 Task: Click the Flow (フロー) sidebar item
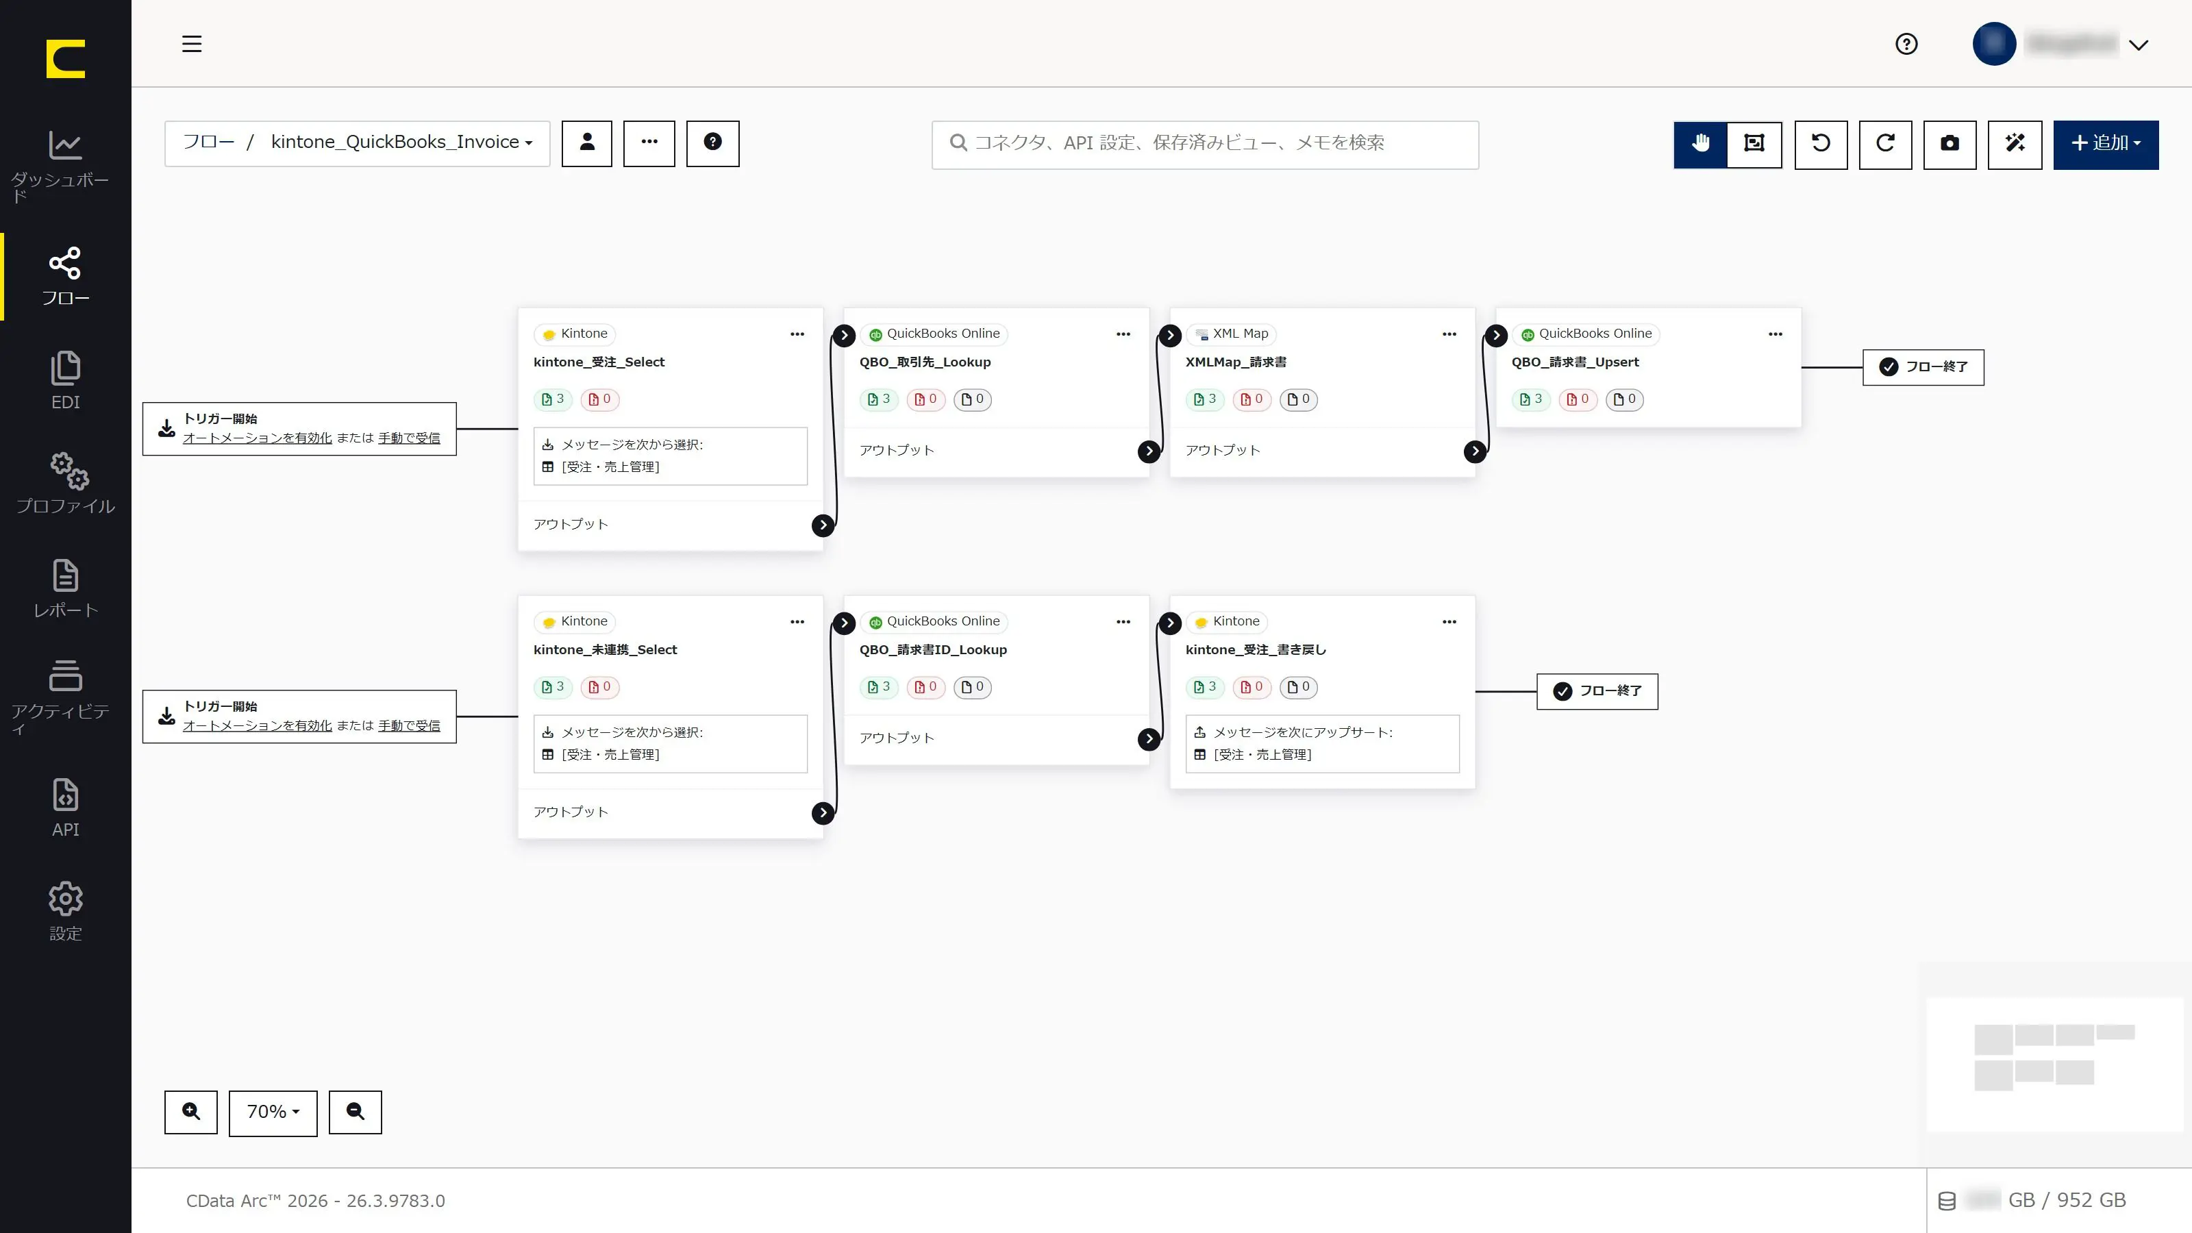point(66,277)
